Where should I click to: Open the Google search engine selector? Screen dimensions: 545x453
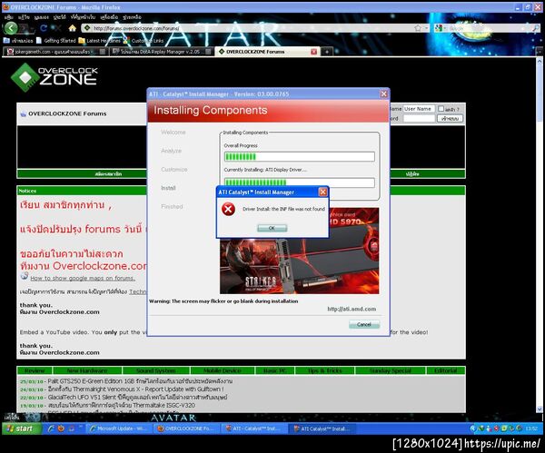(x=440, y=28)
